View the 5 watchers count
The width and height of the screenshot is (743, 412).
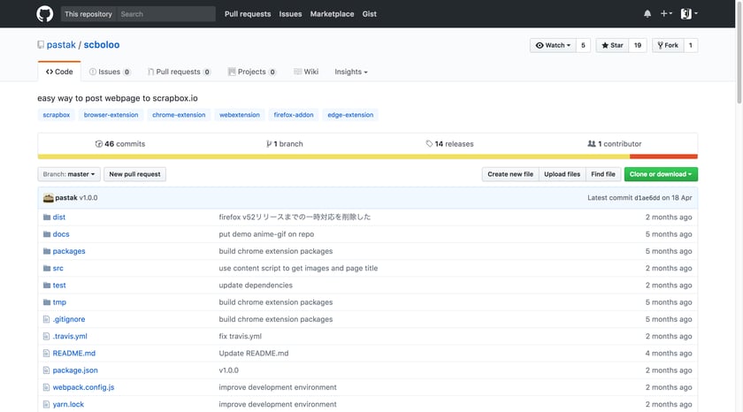click(x=583, y=45)
